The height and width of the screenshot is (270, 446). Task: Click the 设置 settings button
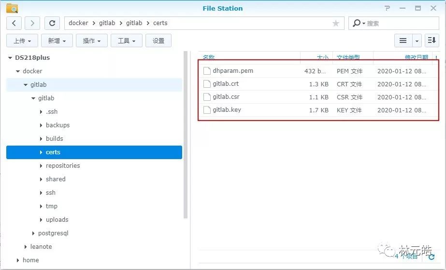click(x=158, y=40)
